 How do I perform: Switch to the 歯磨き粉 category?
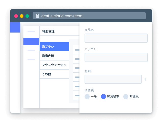[55, 56]
